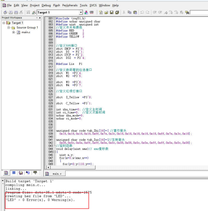
Task: Click the Unindent selected text icon
Action: click(x=160, y=13)
